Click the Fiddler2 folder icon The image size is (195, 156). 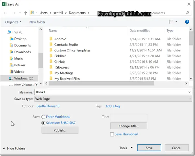[51, 56]
